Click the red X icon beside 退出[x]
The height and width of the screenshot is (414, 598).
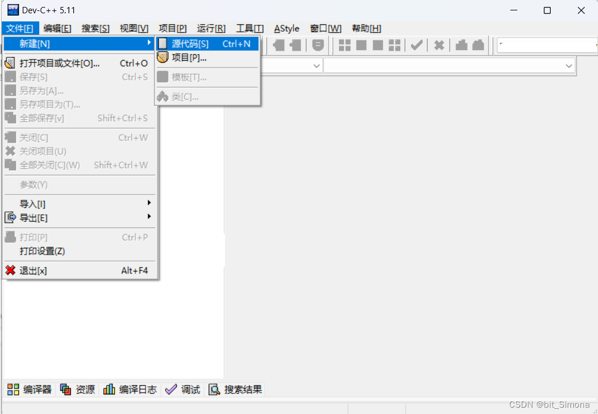tap(10, 270)
